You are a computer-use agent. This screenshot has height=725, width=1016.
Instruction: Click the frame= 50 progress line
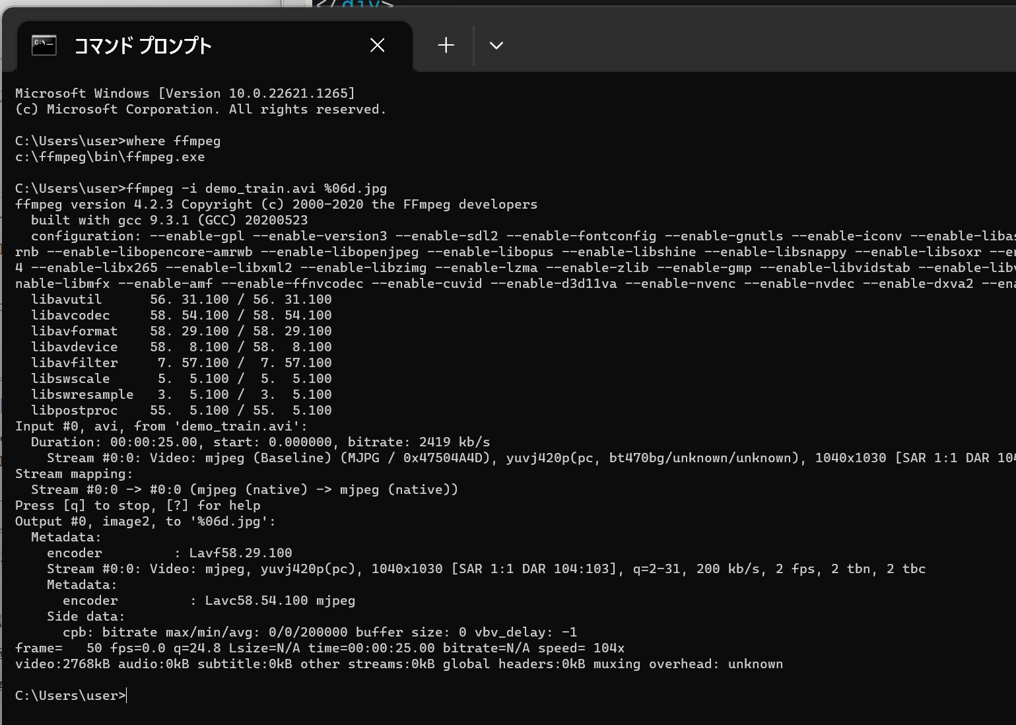pyautogui.click(x=320, y=648)
